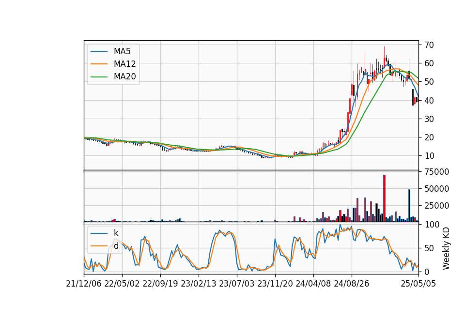Click the 23/02/13 date tick label
The image size is (465, 334).
[x=199, y=284]
